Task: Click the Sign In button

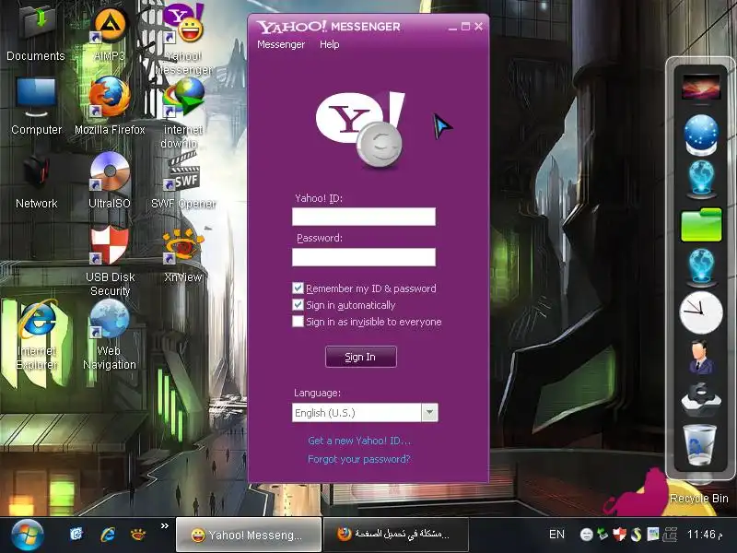Action: click(x=360, y=357)
